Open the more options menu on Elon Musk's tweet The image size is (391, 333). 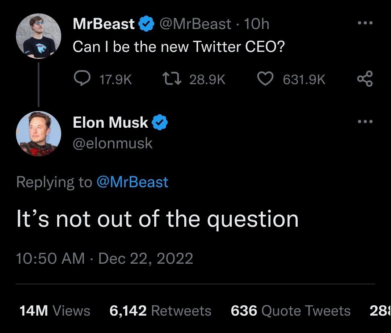365,122
